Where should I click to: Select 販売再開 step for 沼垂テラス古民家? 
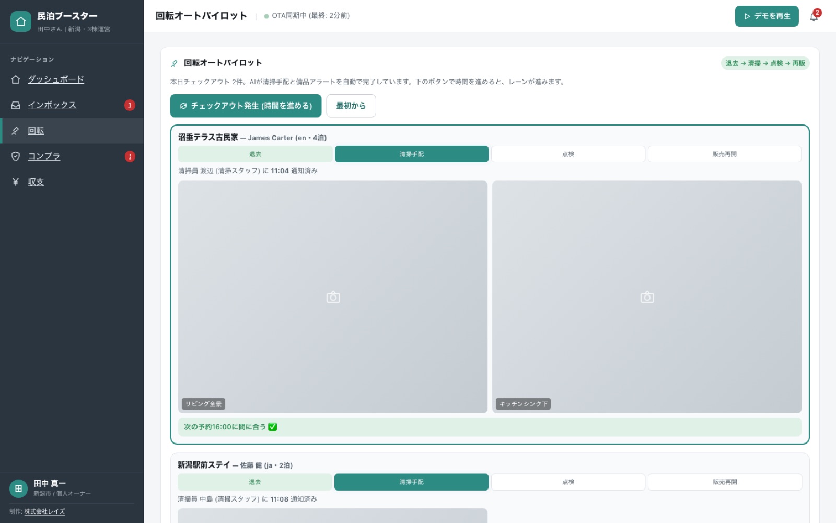pos(725,154)
